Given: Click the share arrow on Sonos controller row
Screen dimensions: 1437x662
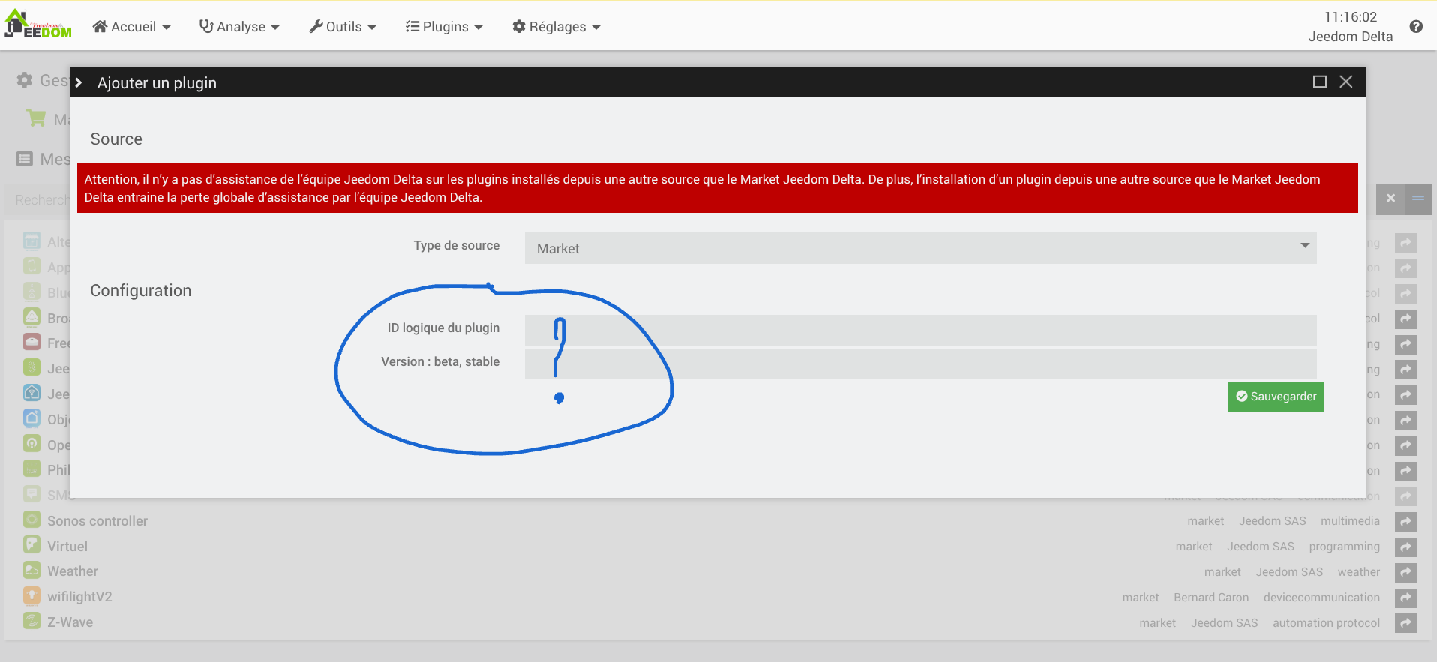Looking at the screenshot, I should (x=1406, y=521).
